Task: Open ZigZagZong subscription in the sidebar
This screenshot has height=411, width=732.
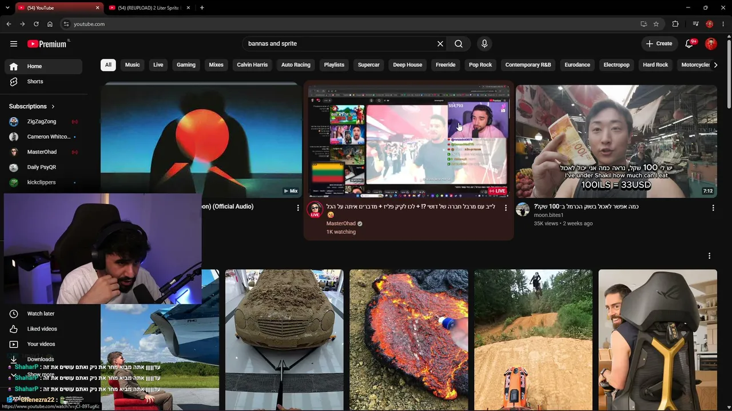Action: 43,122
